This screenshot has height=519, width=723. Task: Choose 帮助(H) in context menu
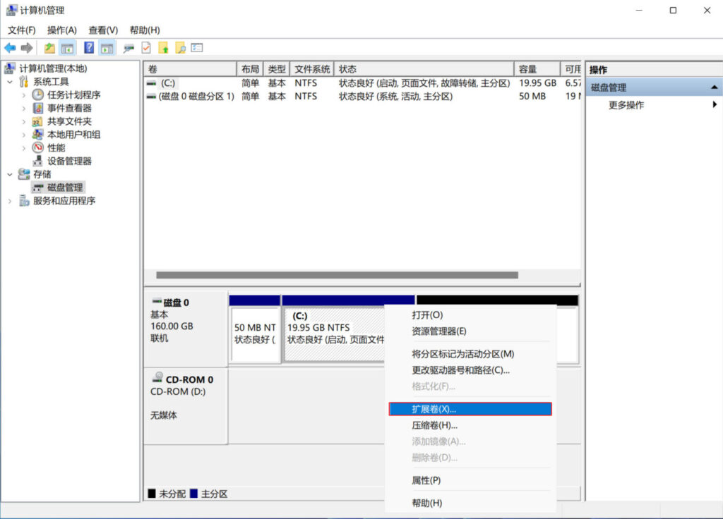[x=470, y=503]
